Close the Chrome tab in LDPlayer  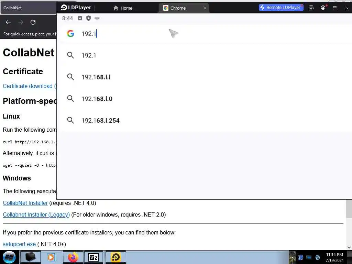(205, 8)
